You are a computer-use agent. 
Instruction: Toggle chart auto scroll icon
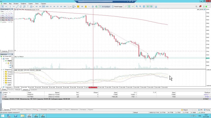(148, 6)
